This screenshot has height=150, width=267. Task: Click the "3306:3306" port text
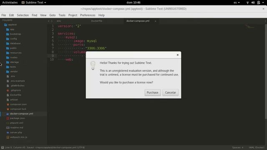click(96, 48)
